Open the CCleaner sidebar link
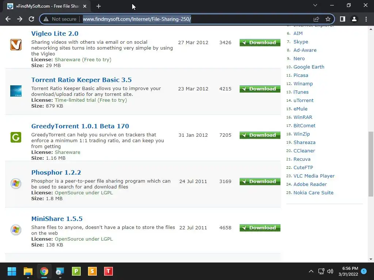The width and height of the screenshot is (374, 280). click(304, 151)
